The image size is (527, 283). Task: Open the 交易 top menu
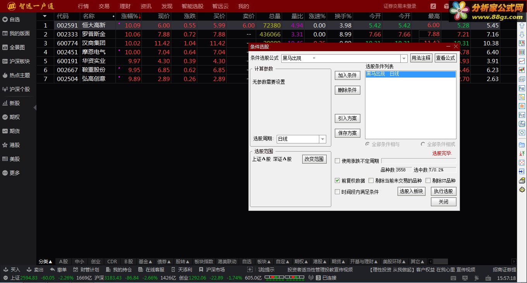(104, 6)
